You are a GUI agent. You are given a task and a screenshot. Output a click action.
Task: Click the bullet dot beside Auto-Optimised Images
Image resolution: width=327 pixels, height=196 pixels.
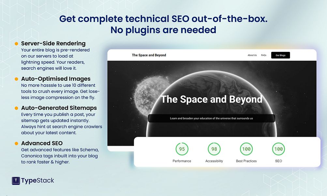click(16, 79)
